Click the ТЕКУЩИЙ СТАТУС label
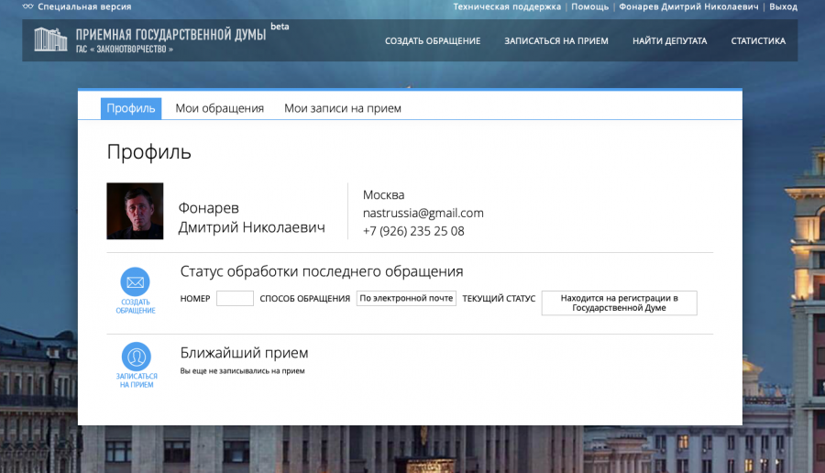The width and height of the screenshot is (825, 473). click(x=499, y=298)
